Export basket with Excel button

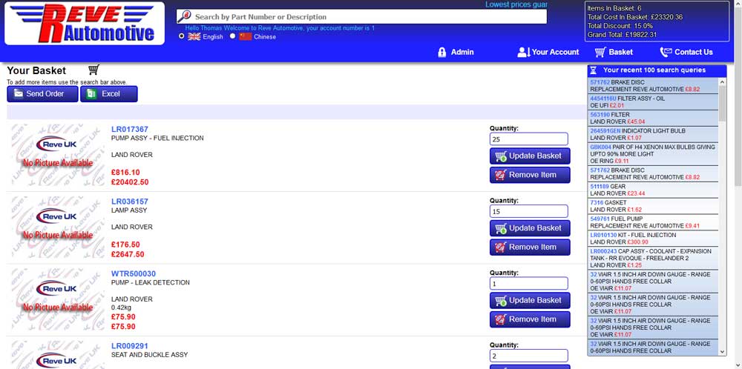[x=109, y=93]
